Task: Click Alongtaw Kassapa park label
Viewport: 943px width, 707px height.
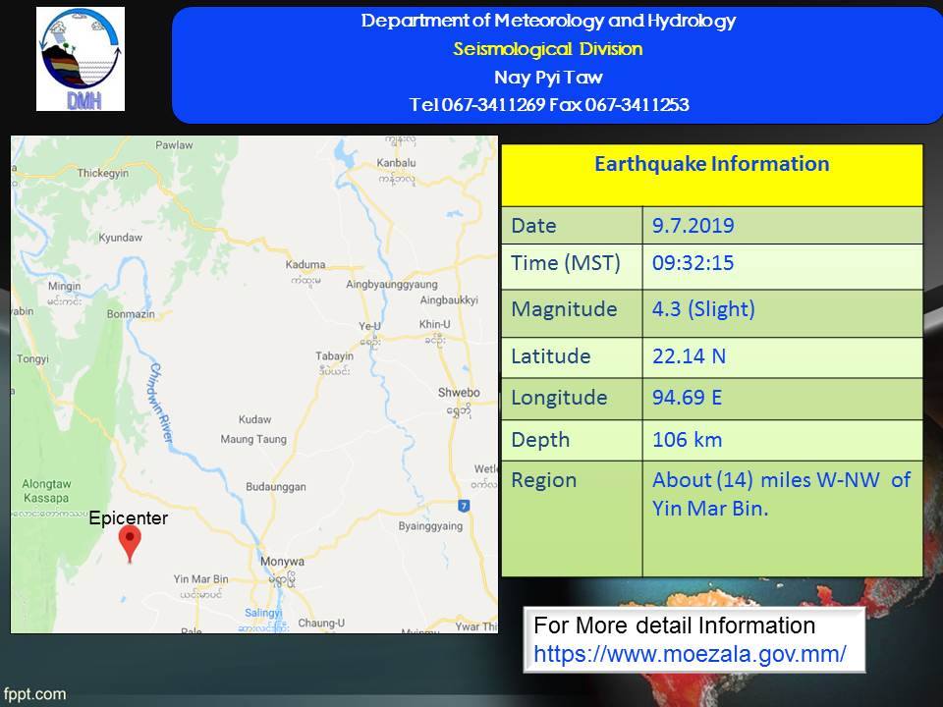Action: 46,491
